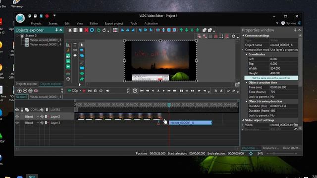Image resolution: width=317 pixels, height=178 pixels.
Task: Toggle the eye icon in LAYERS header
Action: pyautogui.click(x=17, y=110)
